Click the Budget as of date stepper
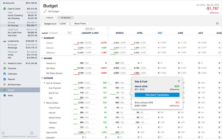 [x=70, y=24]
